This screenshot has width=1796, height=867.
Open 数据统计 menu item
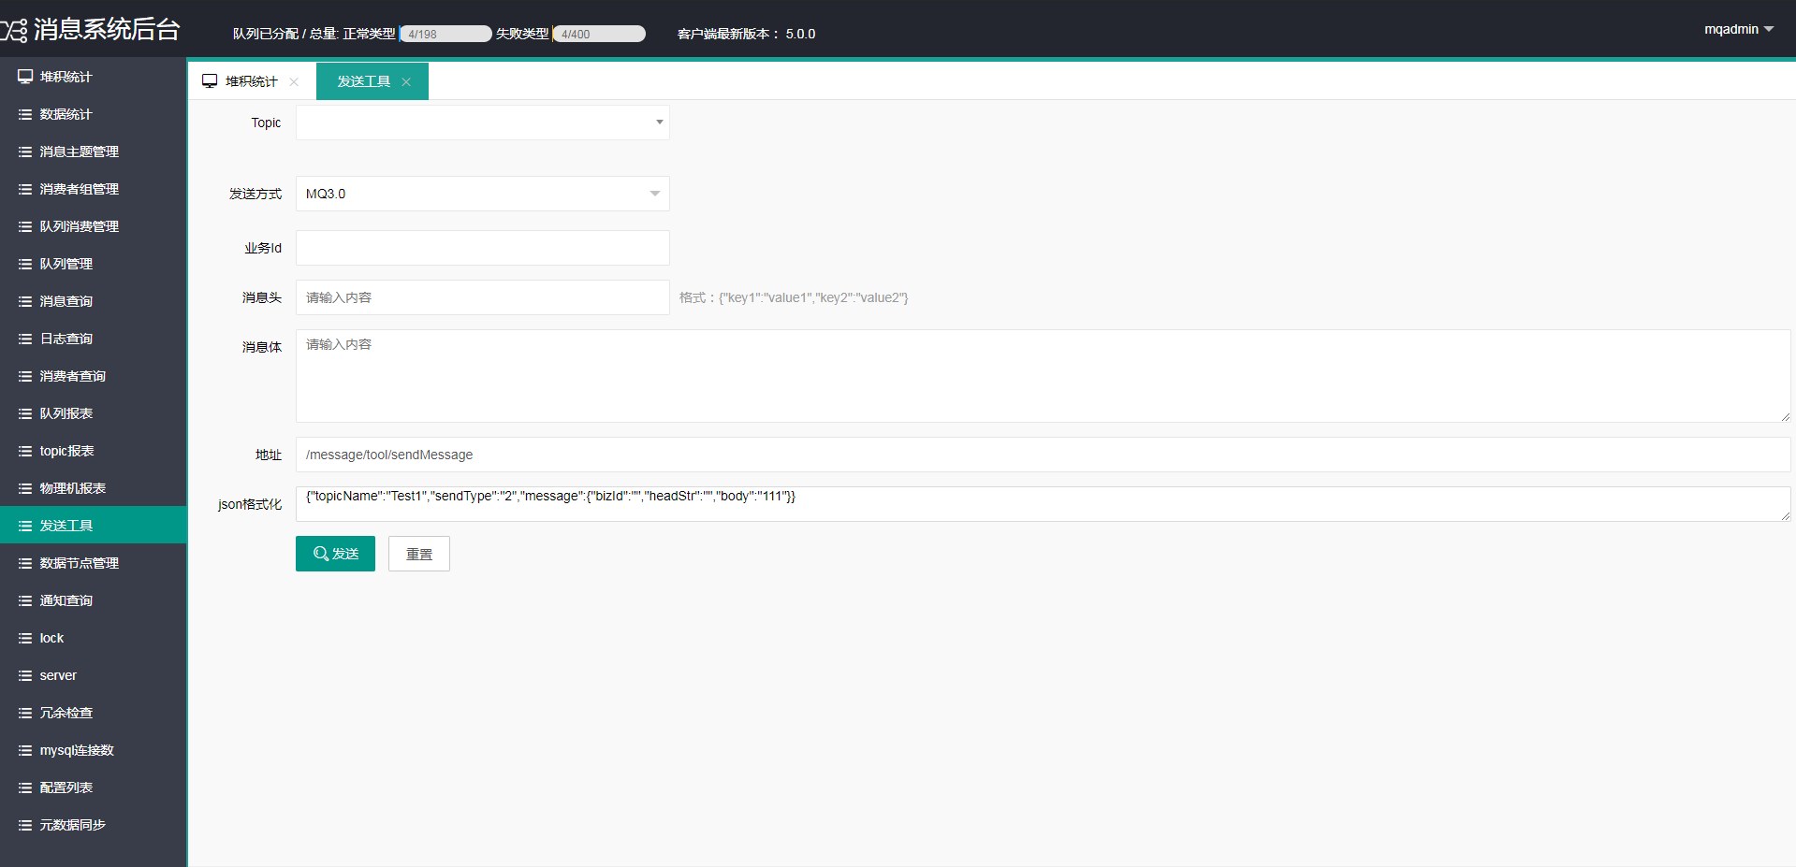94,114
